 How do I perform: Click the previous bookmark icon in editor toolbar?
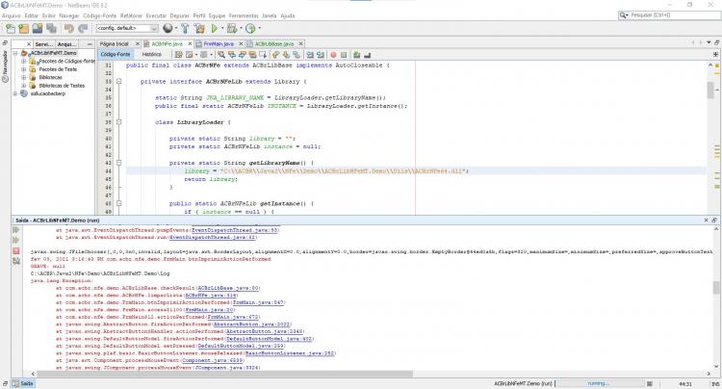click(275, 55)
